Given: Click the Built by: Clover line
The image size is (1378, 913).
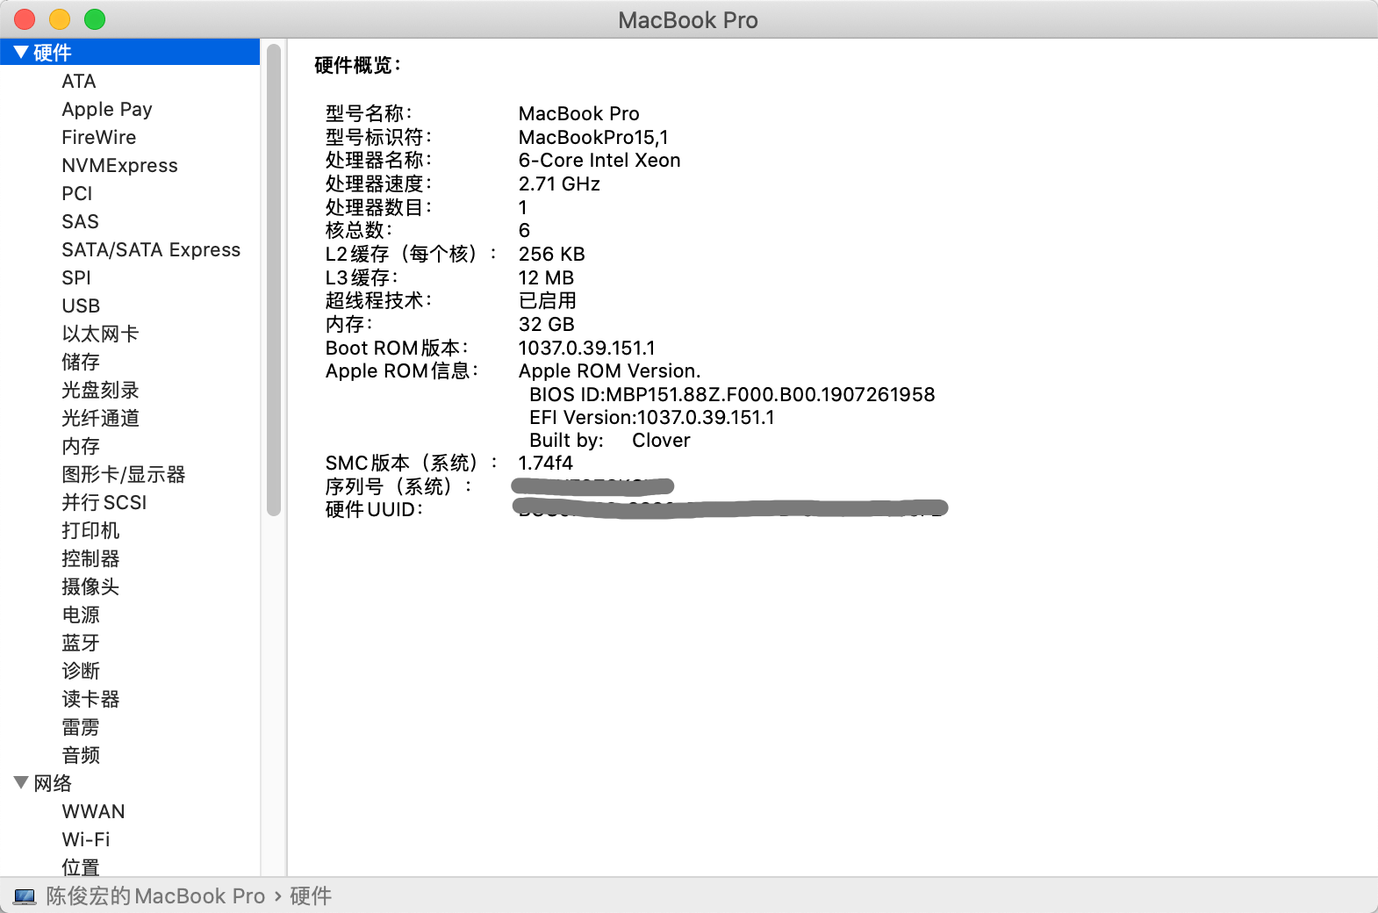Looking at the screenshot, I should pyautogui.click(x=610, y=440).
